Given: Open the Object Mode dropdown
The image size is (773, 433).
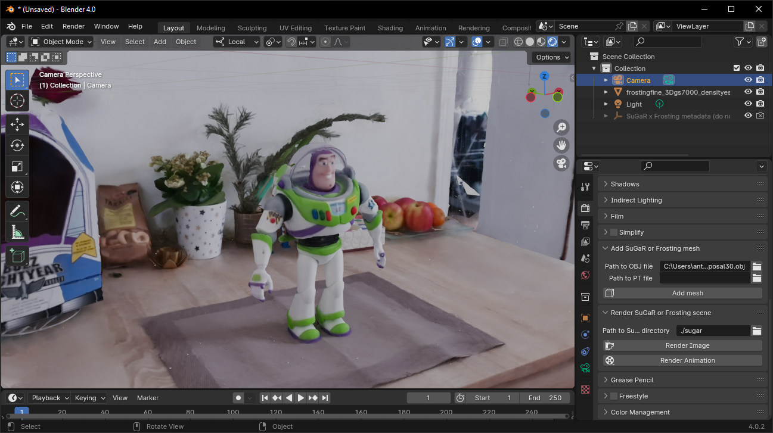Looking at the screenshot, I should pyautogui.click(x=61, y=42).
